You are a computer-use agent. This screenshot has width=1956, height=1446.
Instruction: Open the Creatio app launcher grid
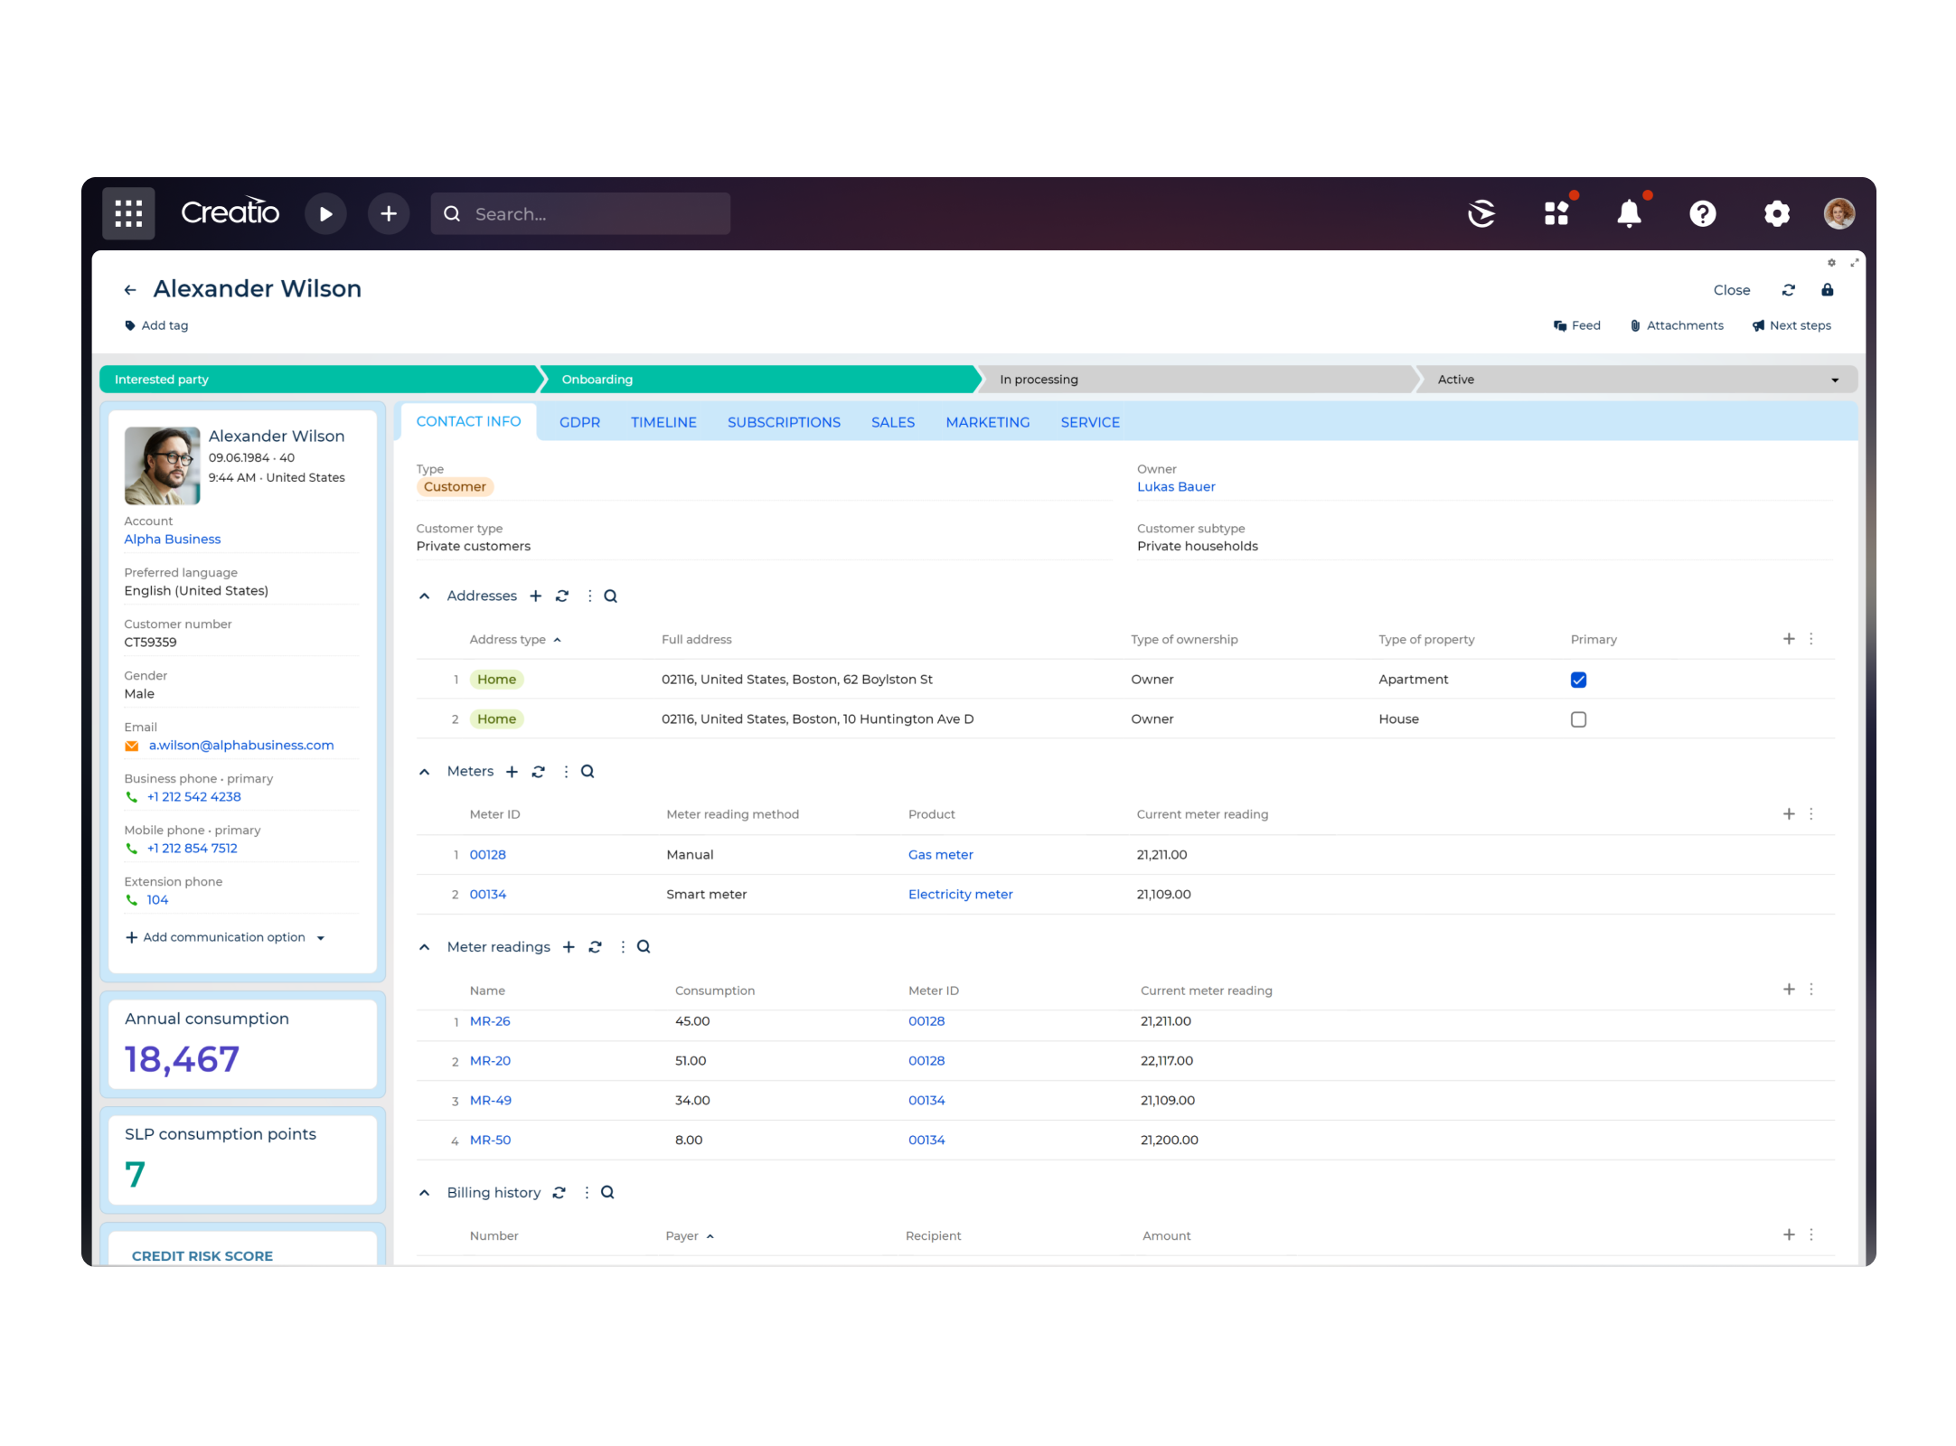click(x=127, y=213)
